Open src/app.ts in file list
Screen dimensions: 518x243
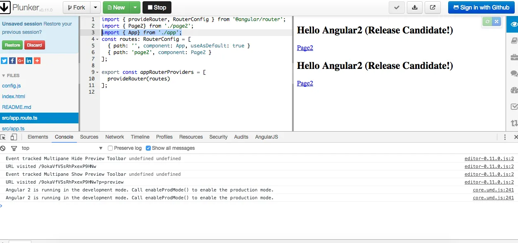13,128
